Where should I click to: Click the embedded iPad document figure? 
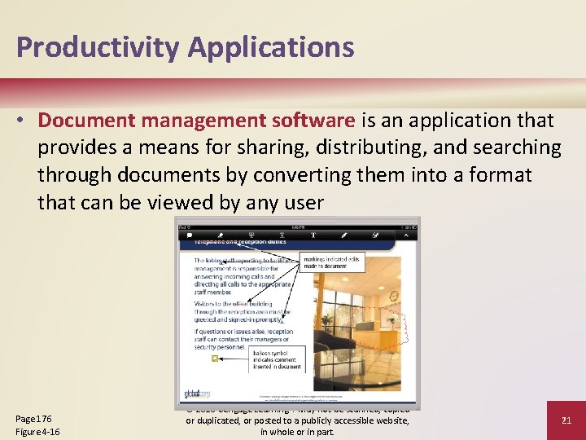tap(298, 314)
